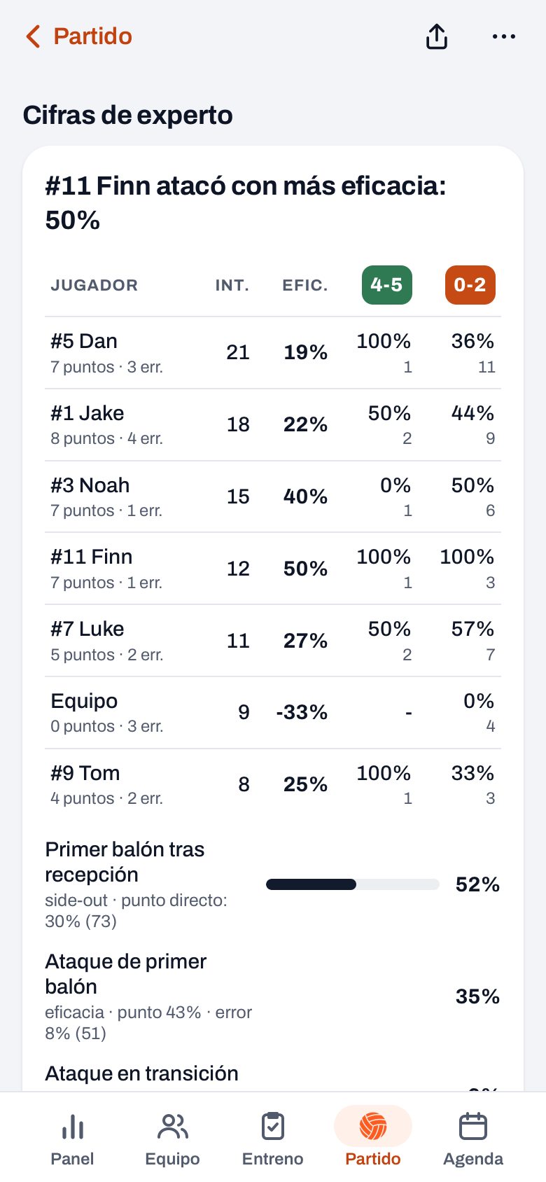This screenshot has height=1182, width=546.
Task: Switch to the Agenda tab label
Action: [x=473, y=1159]
